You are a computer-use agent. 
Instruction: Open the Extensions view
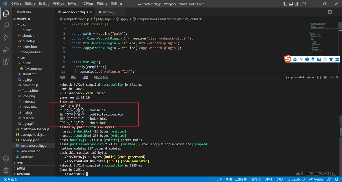[6, 62]
